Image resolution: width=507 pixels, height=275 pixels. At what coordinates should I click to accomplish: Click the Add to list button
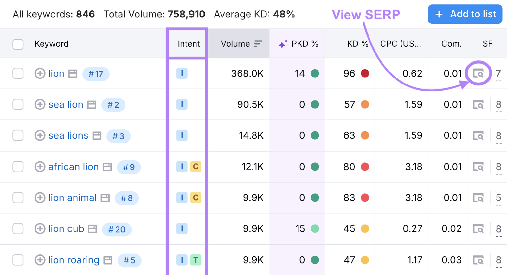point(465,14)
